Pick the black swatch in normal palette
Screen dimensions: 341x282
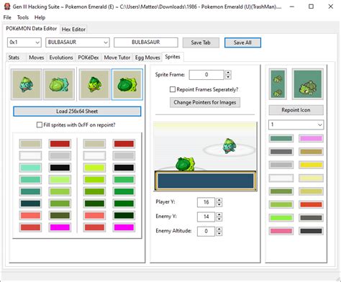[x=60, y=168]
